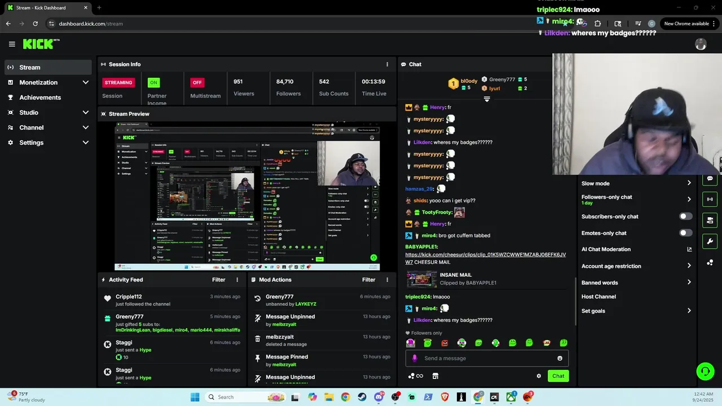
Task: Click the chat bubble icon in right sidebar
Action: 710,179
